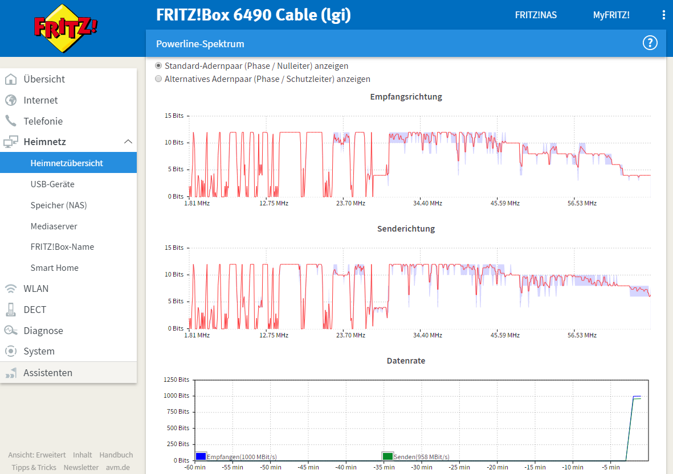Screen dimensions: 673x474
Task: Collapse the Heimnetz menu chevron
Action: tap(128, 142)
